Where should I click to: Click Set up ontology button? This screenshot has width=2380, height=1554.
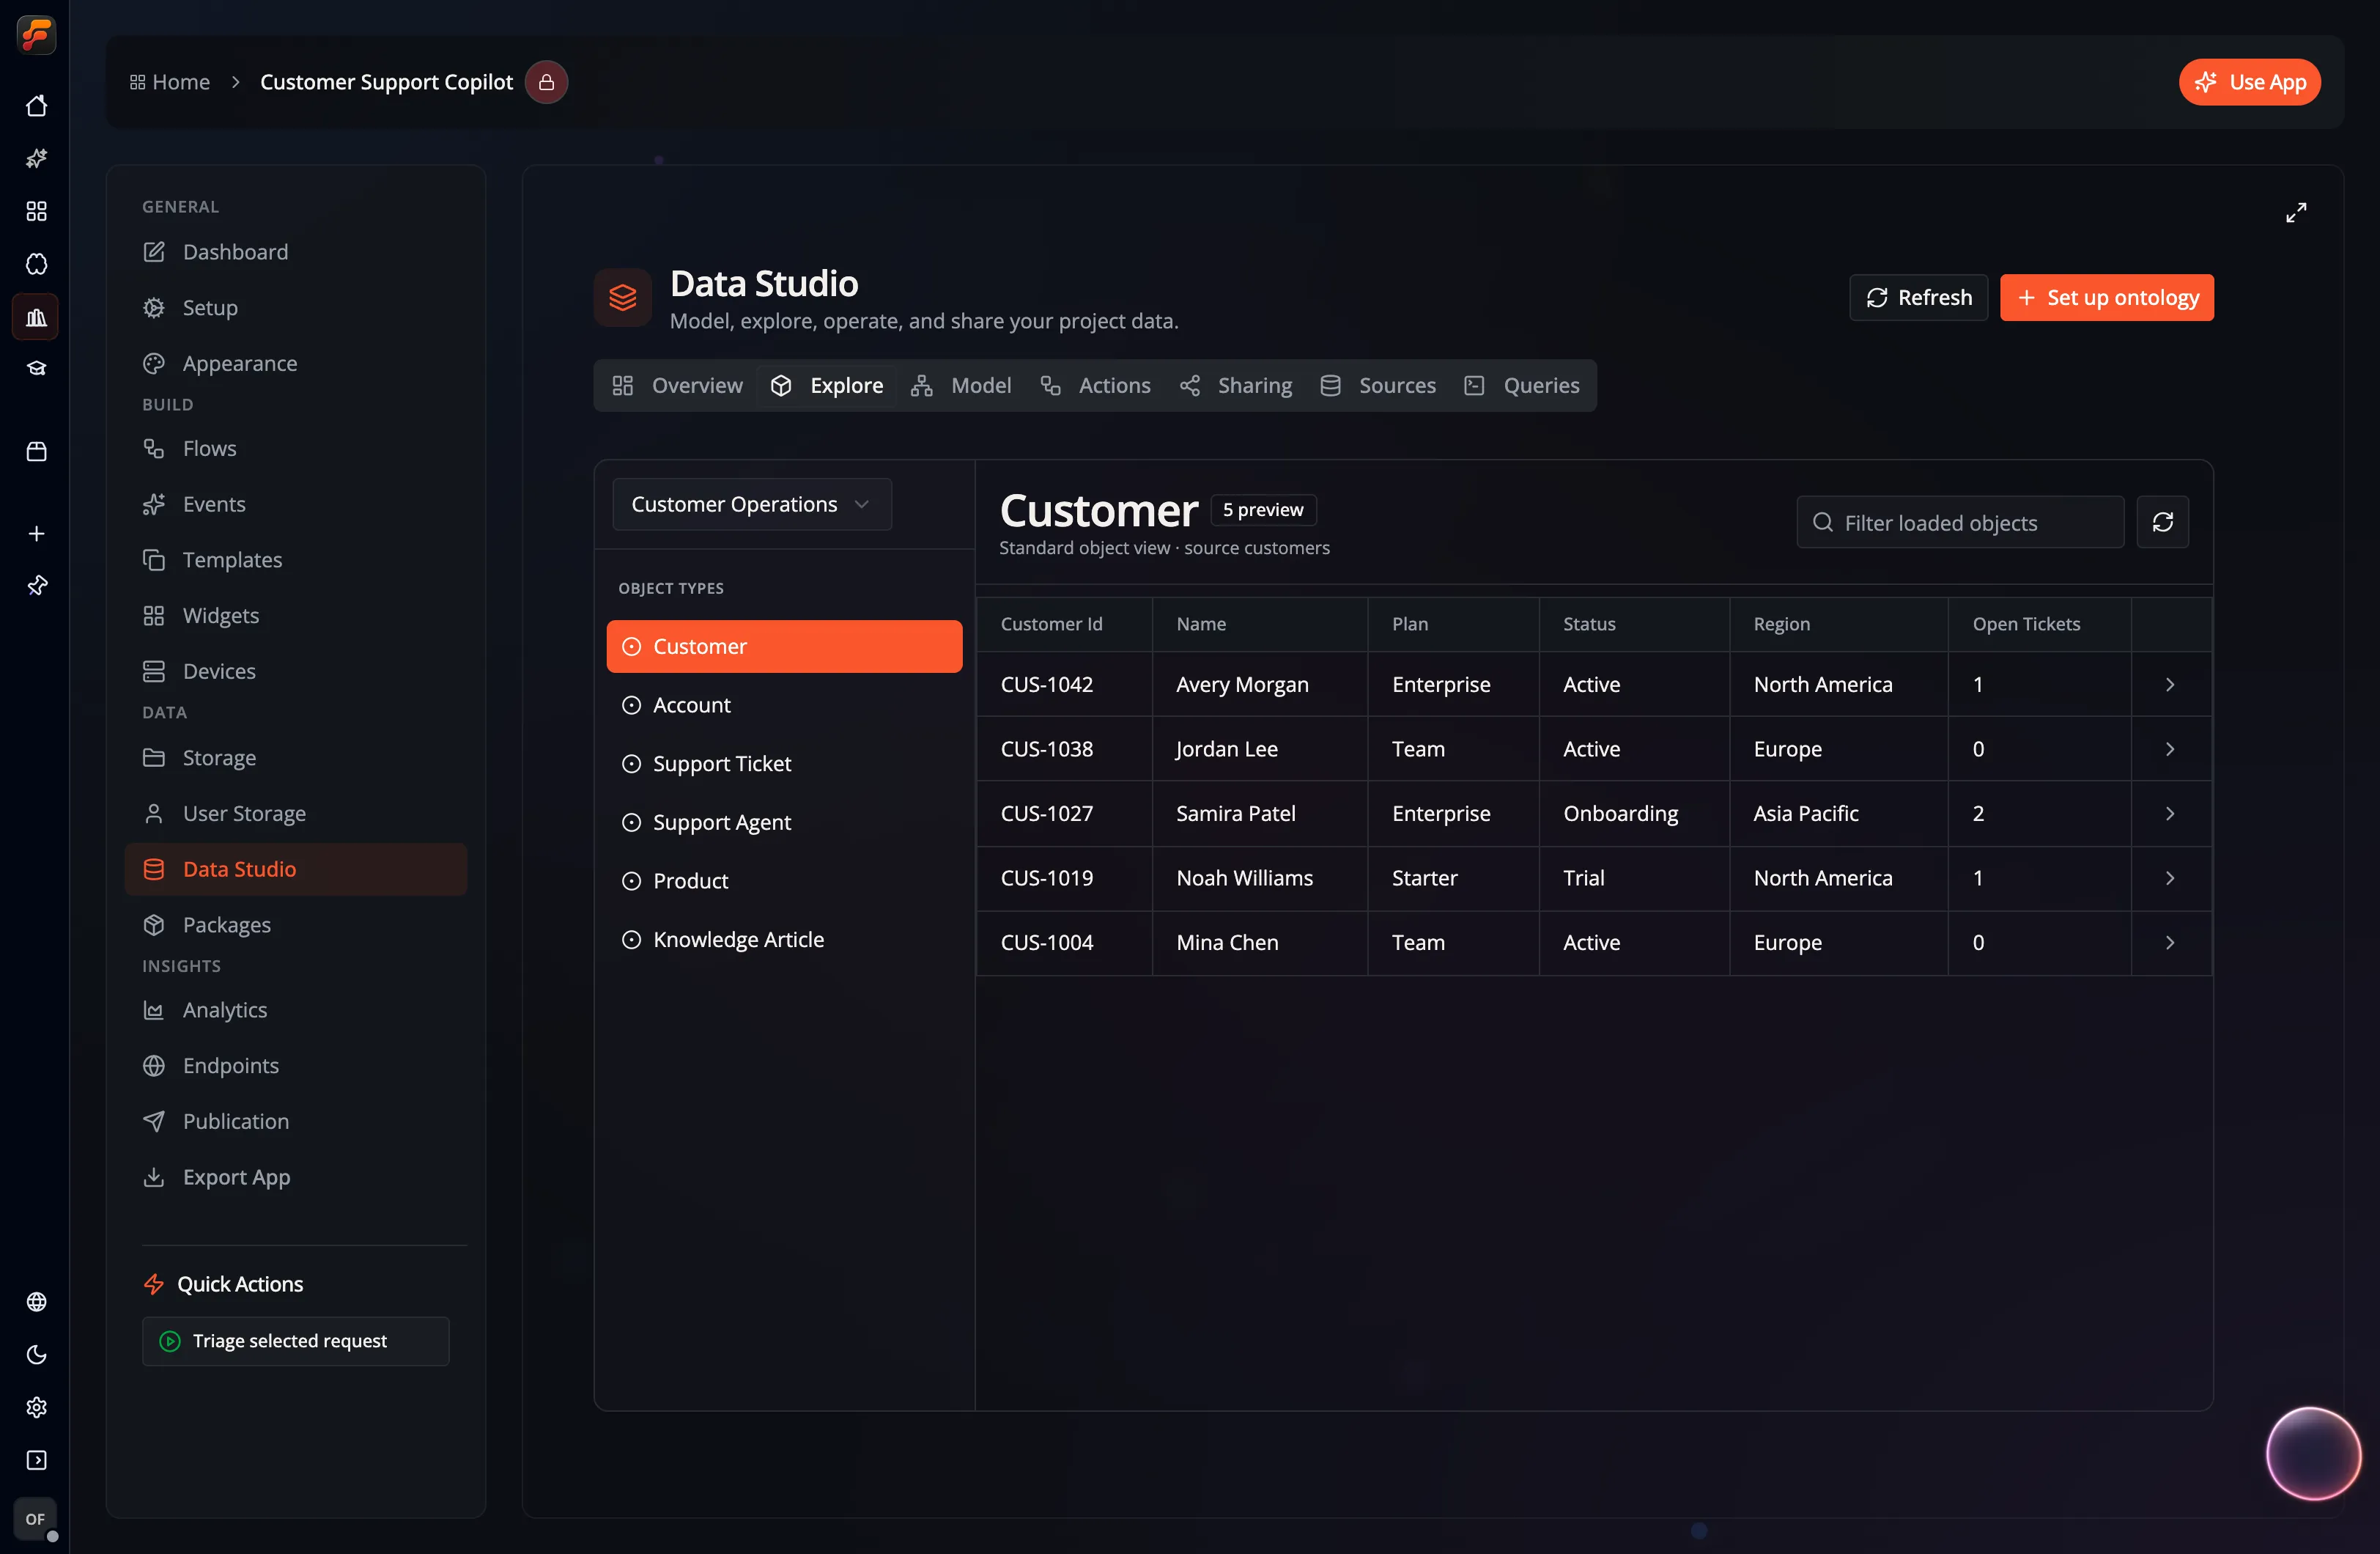2106,297
